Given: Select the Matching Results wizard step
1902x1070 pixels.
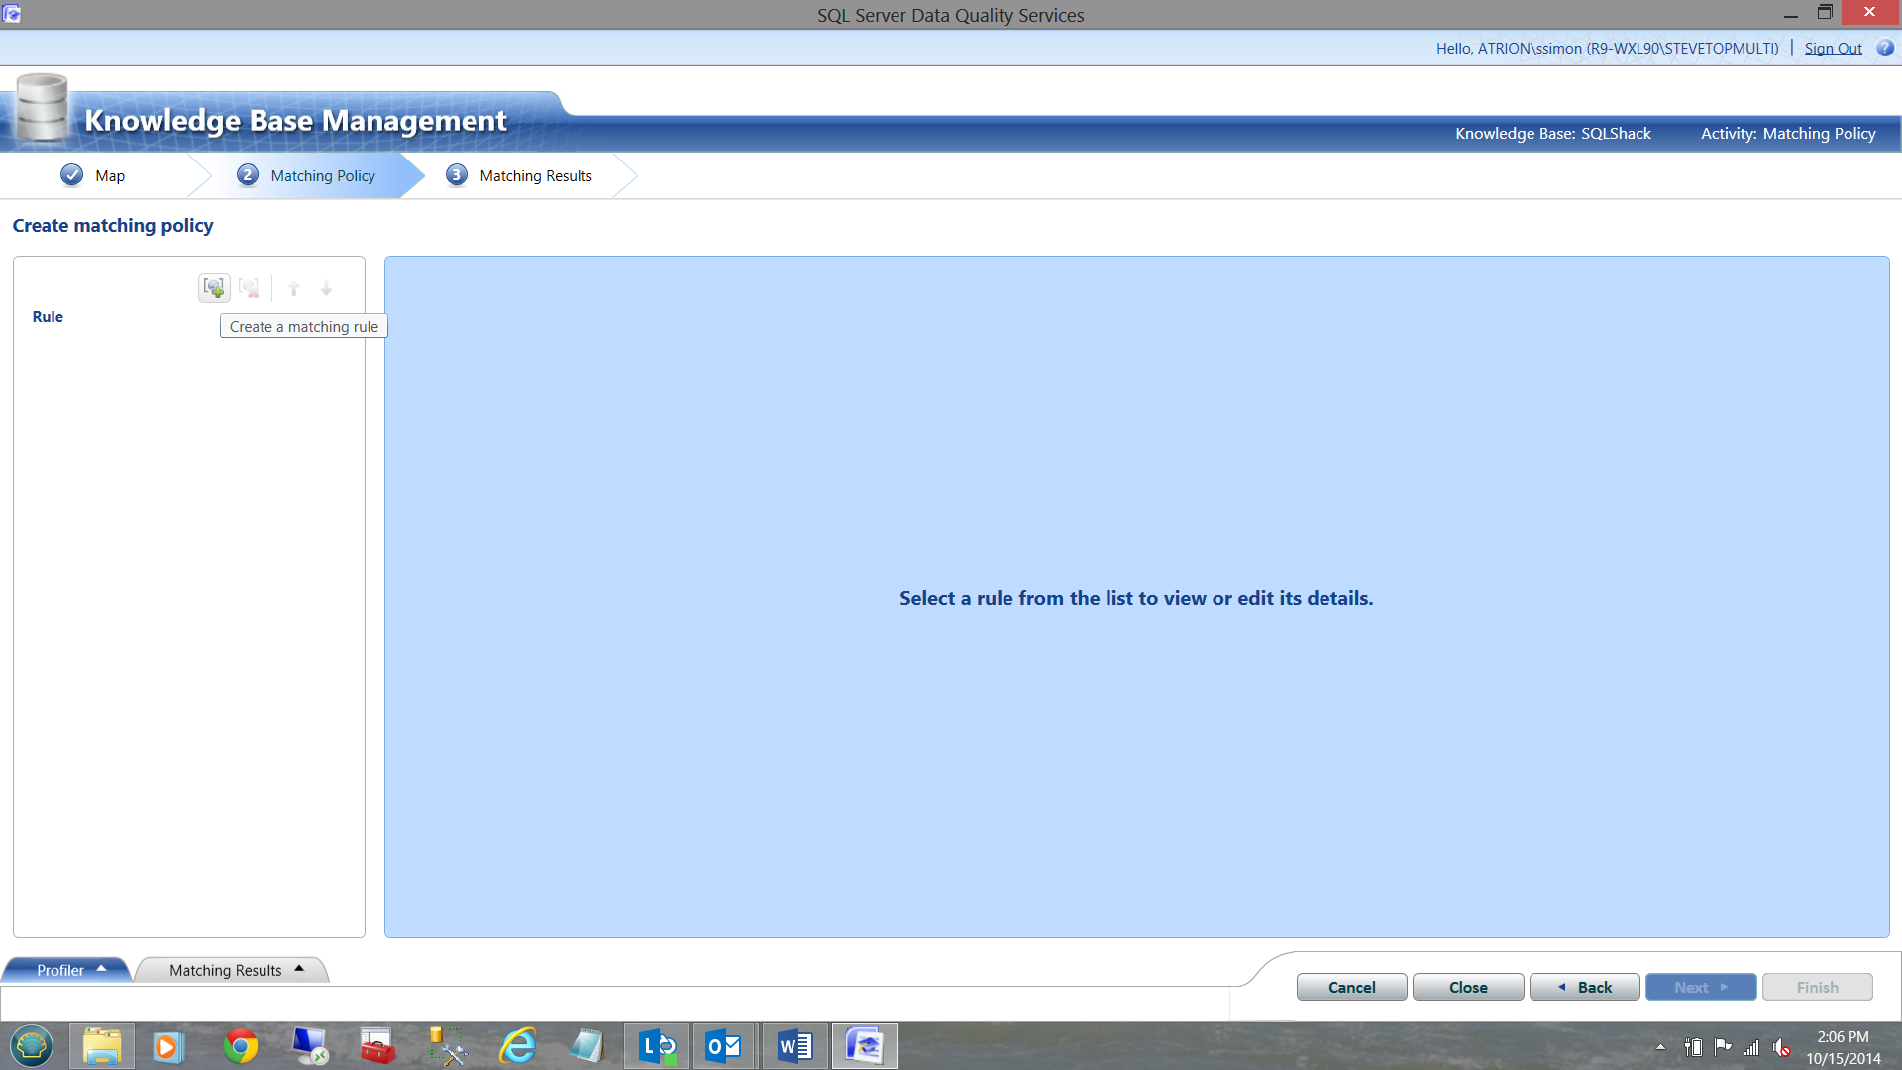Looking at the screenshot, I should coord(523,175).
